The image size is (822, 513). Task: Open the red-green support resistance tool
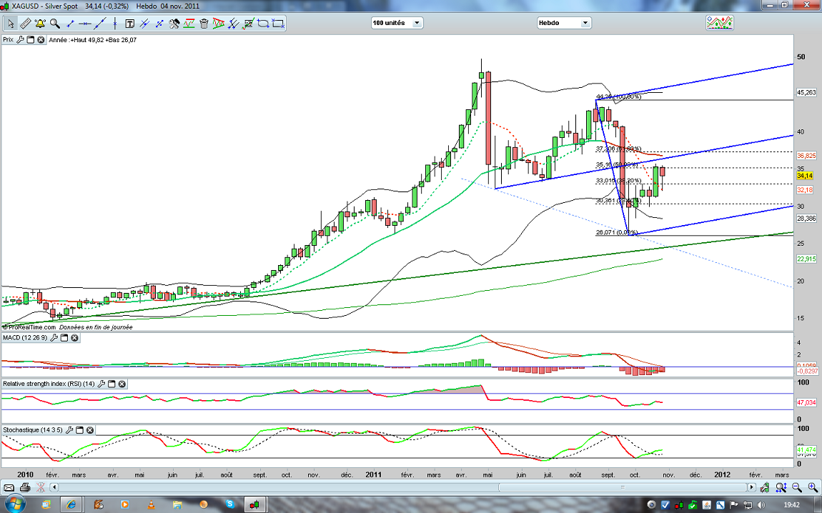189,24
